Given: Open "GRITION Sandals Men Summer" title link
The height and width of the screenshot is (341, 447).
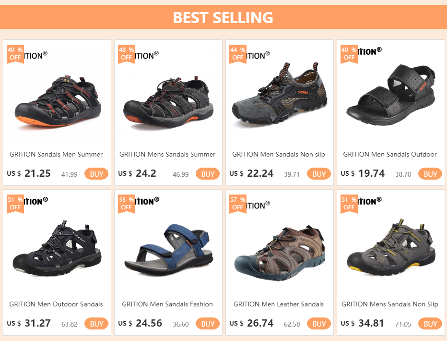Looking at the screenshot, I should [56, 154].
